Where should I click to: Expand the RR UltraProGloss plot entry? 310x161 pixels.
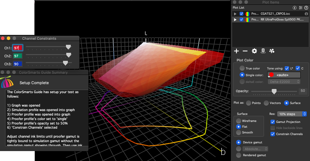click(235, 20)
